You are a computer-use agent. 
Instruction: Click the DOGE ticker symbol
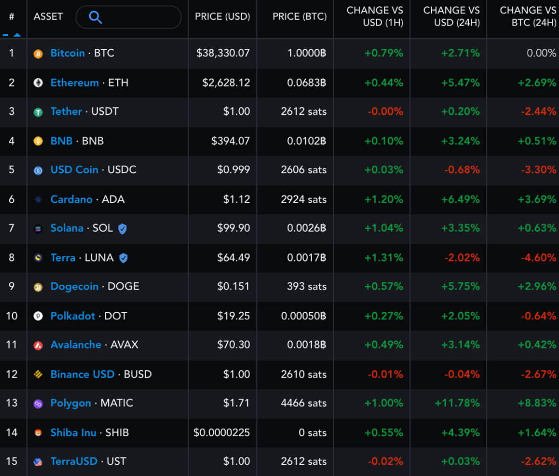coord(123,286)
